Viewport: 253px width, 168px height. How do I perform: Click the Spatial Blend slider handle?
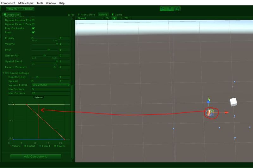(x=57, y=61)
